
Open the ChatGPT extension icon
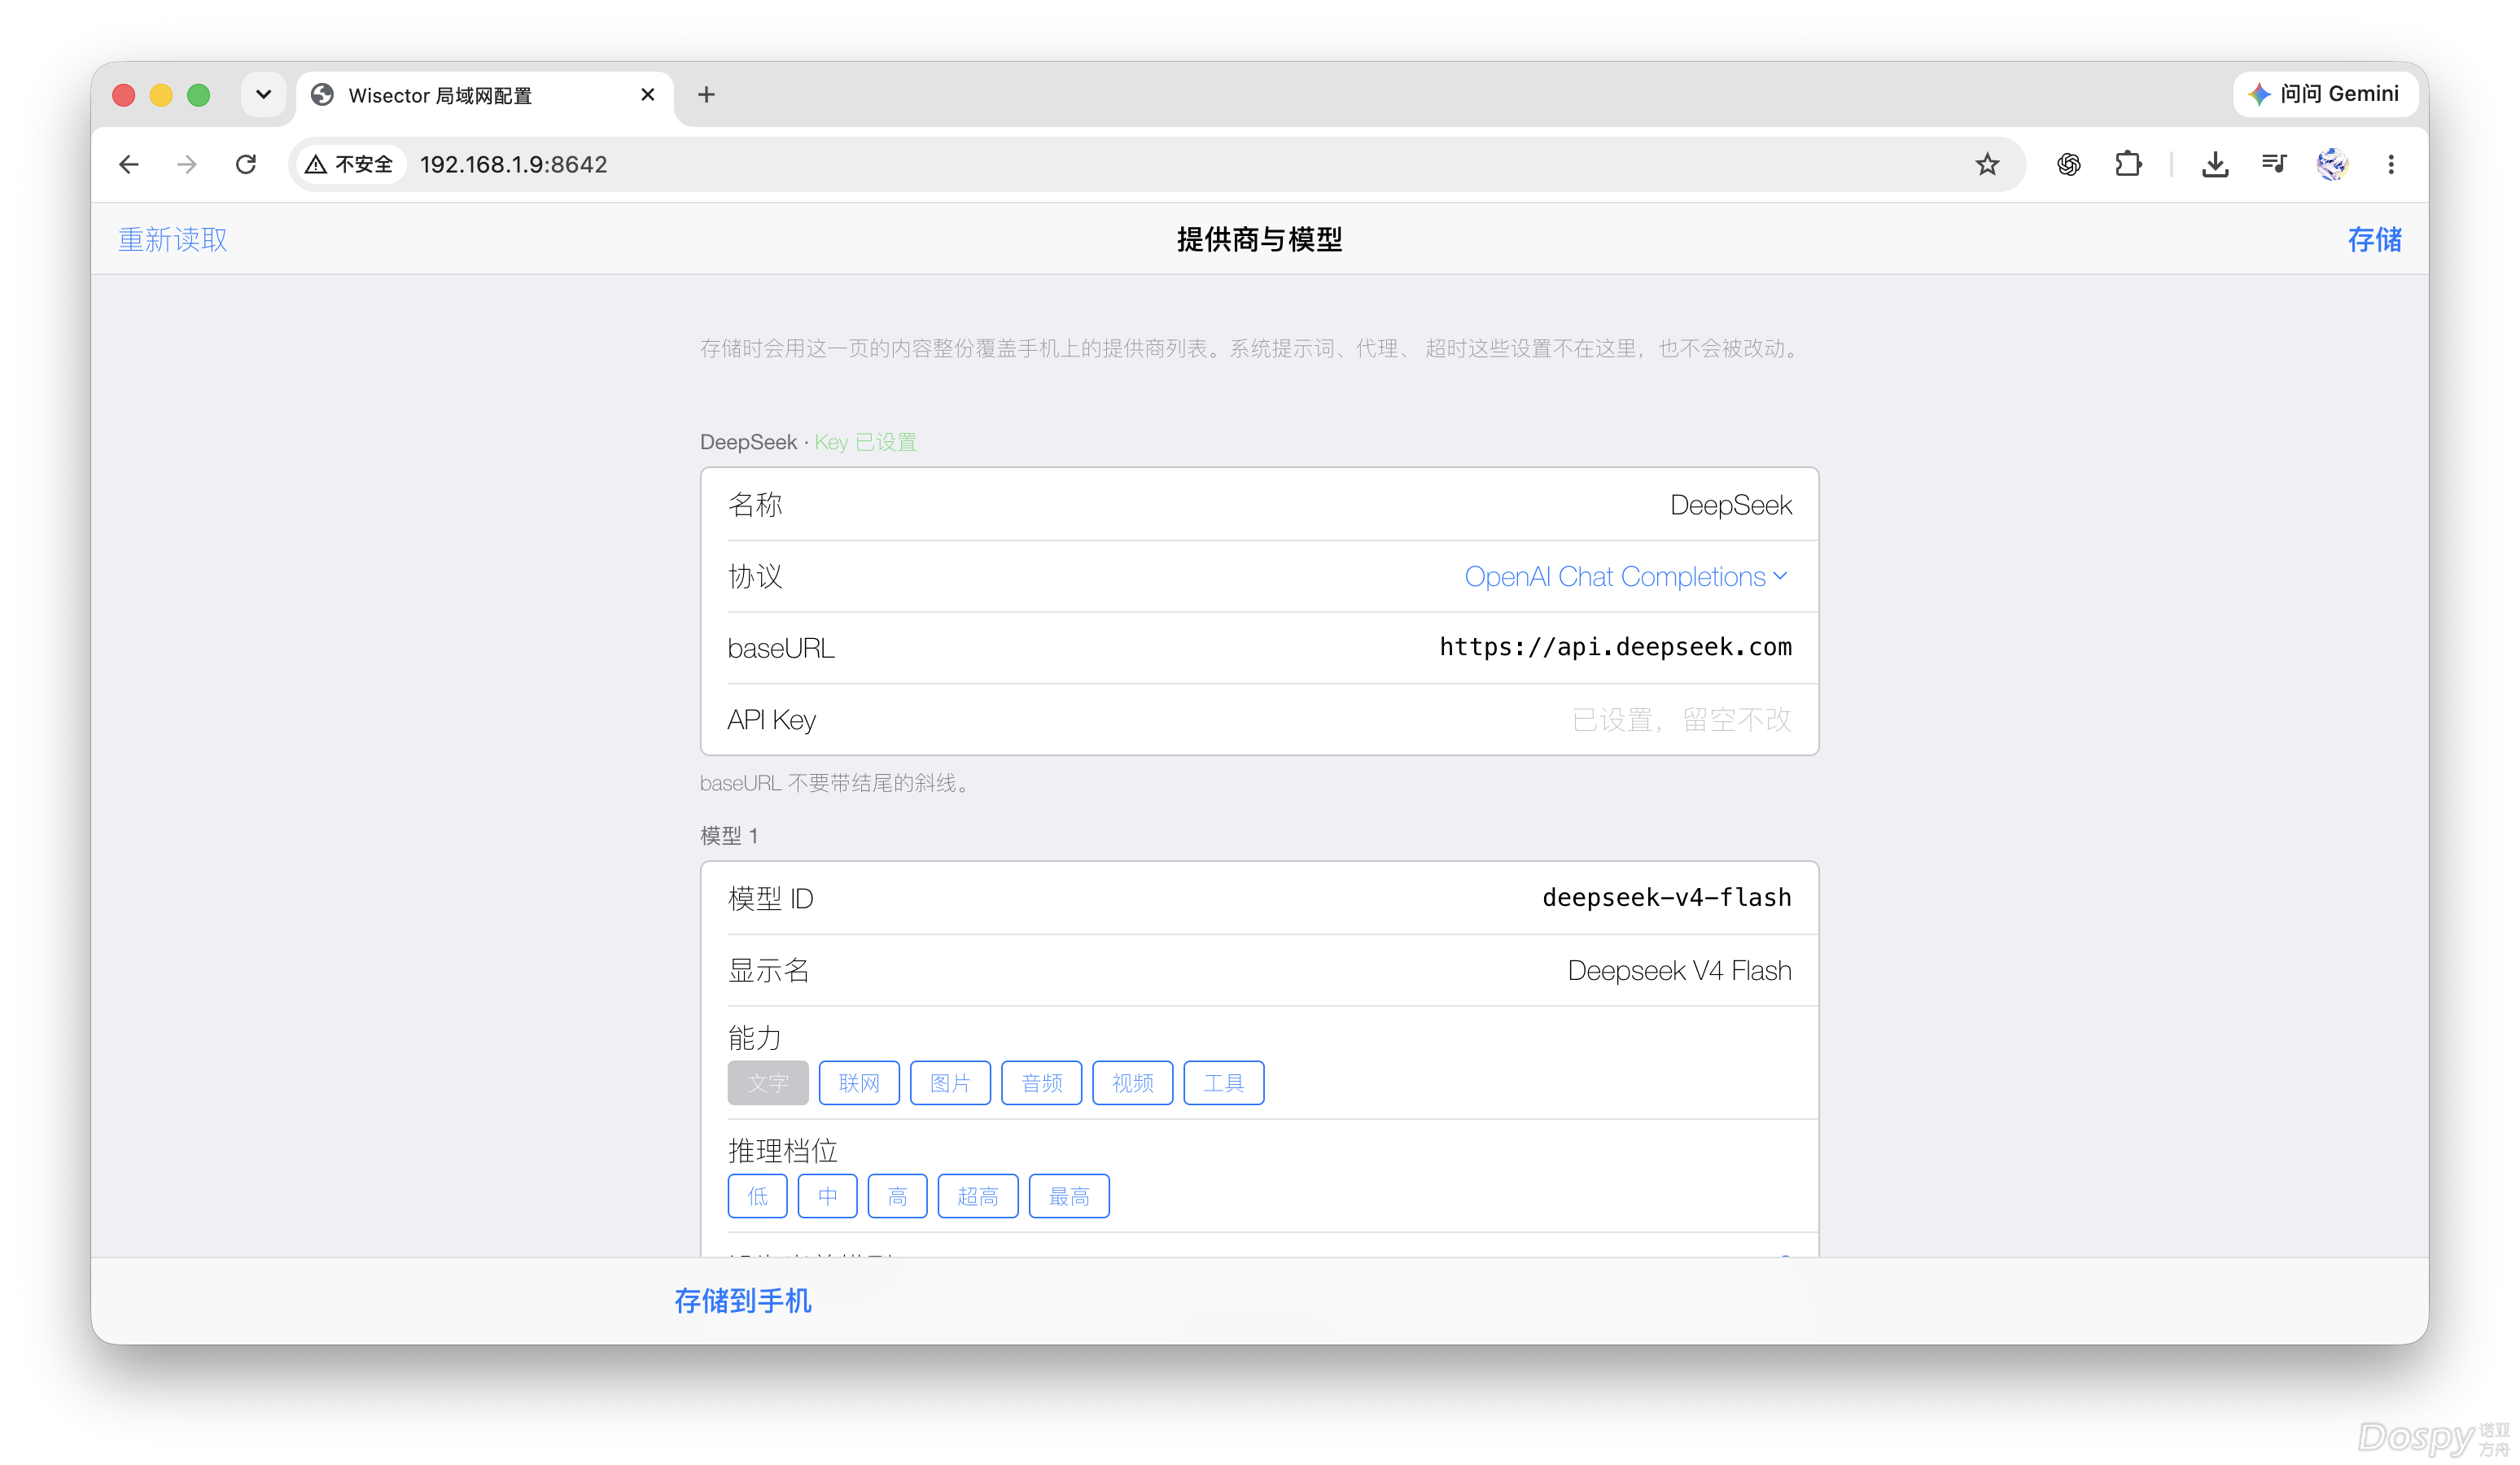tap(2068, 164)
